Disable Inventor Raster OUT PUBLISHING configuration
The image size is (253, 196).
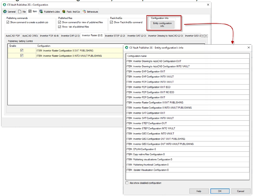point(22,51)
